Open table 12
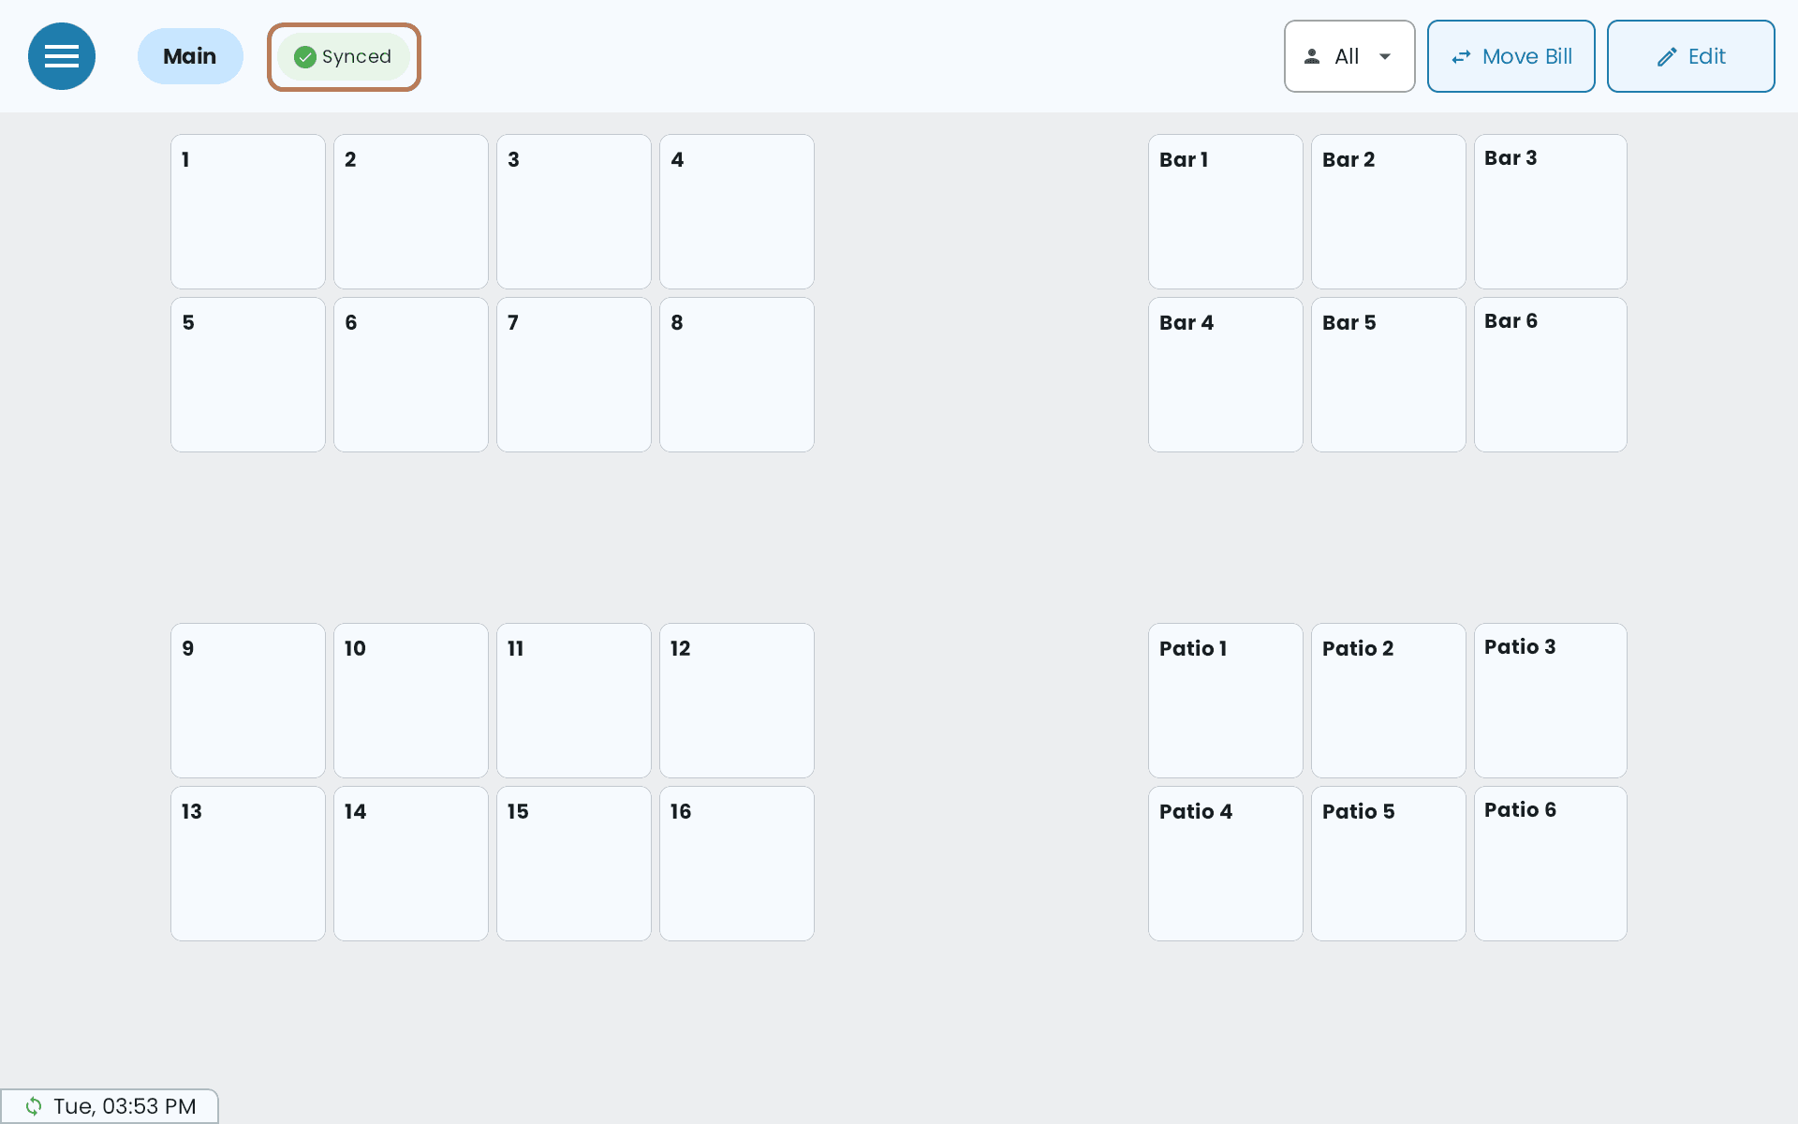This screenshot has height=1124, width=1798. [737, 701]
